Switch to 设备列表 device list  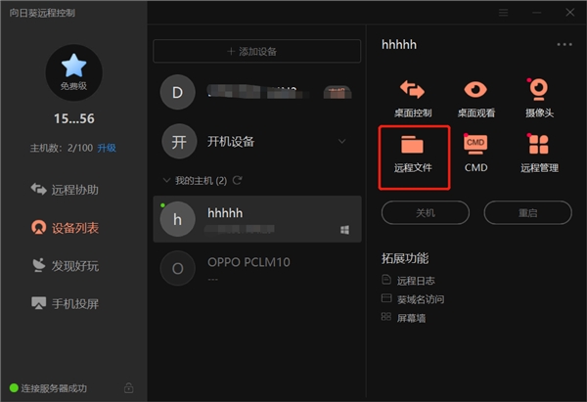65,228
